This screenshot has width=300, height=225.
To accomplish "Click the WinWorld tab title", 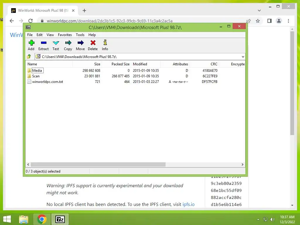I will pos(43,11).
